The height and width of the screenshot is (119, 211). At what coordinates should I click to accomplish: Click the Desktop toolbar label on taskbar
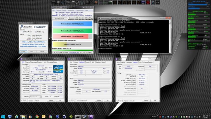pyautogui.click(x=154, y=117)
